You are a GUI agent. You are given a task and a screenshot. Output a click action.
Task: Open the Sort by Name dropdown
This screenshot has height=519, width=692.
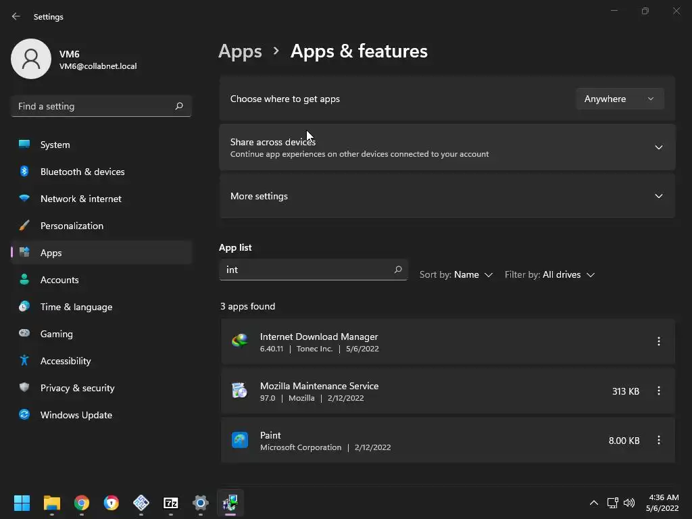coord(456,274)
